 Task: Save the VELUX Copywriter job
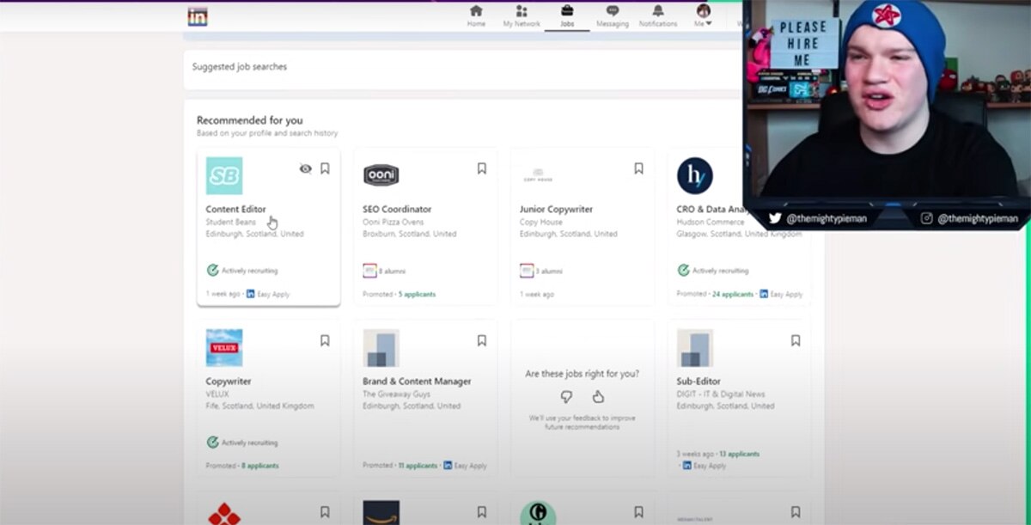click(x=325, y=341)
